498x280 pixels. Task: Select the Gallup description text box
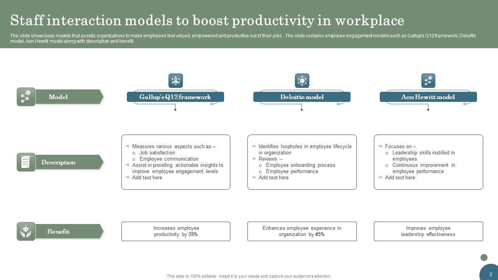click(176, 162)
